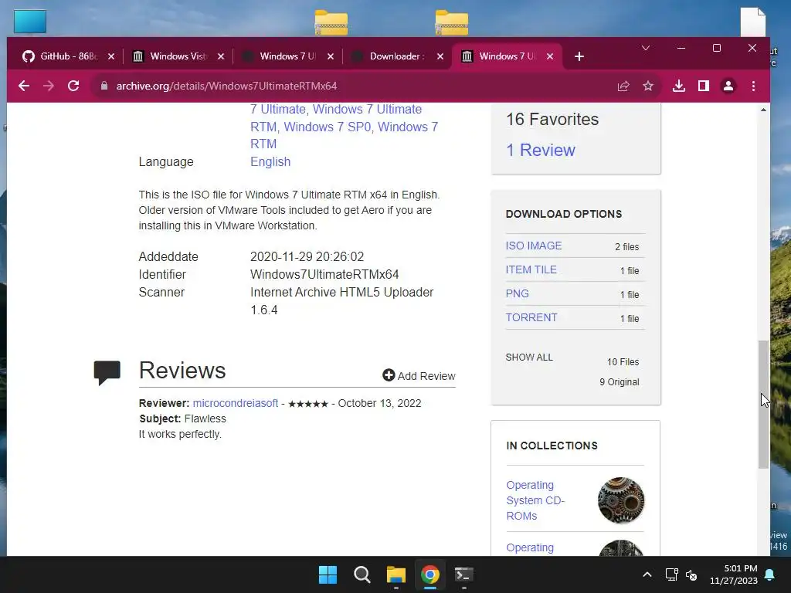The width and height of the screenshot is (791, 593).
Task: Click the Chrome taskbar icon
Action: pyautogui.click(x=429, y=574)
